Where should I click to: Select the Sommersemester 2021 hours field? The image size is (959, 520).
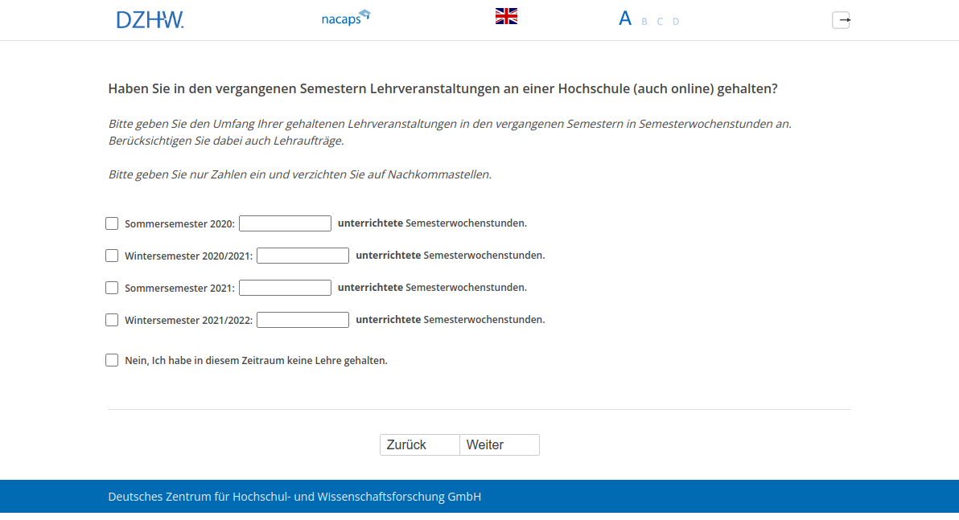pos(285,288)
